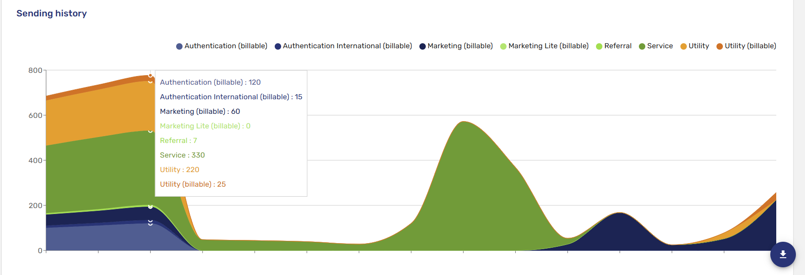Toggle Marketing (billable) legend entry
The image size is (805, 275).
click(456, 46)
